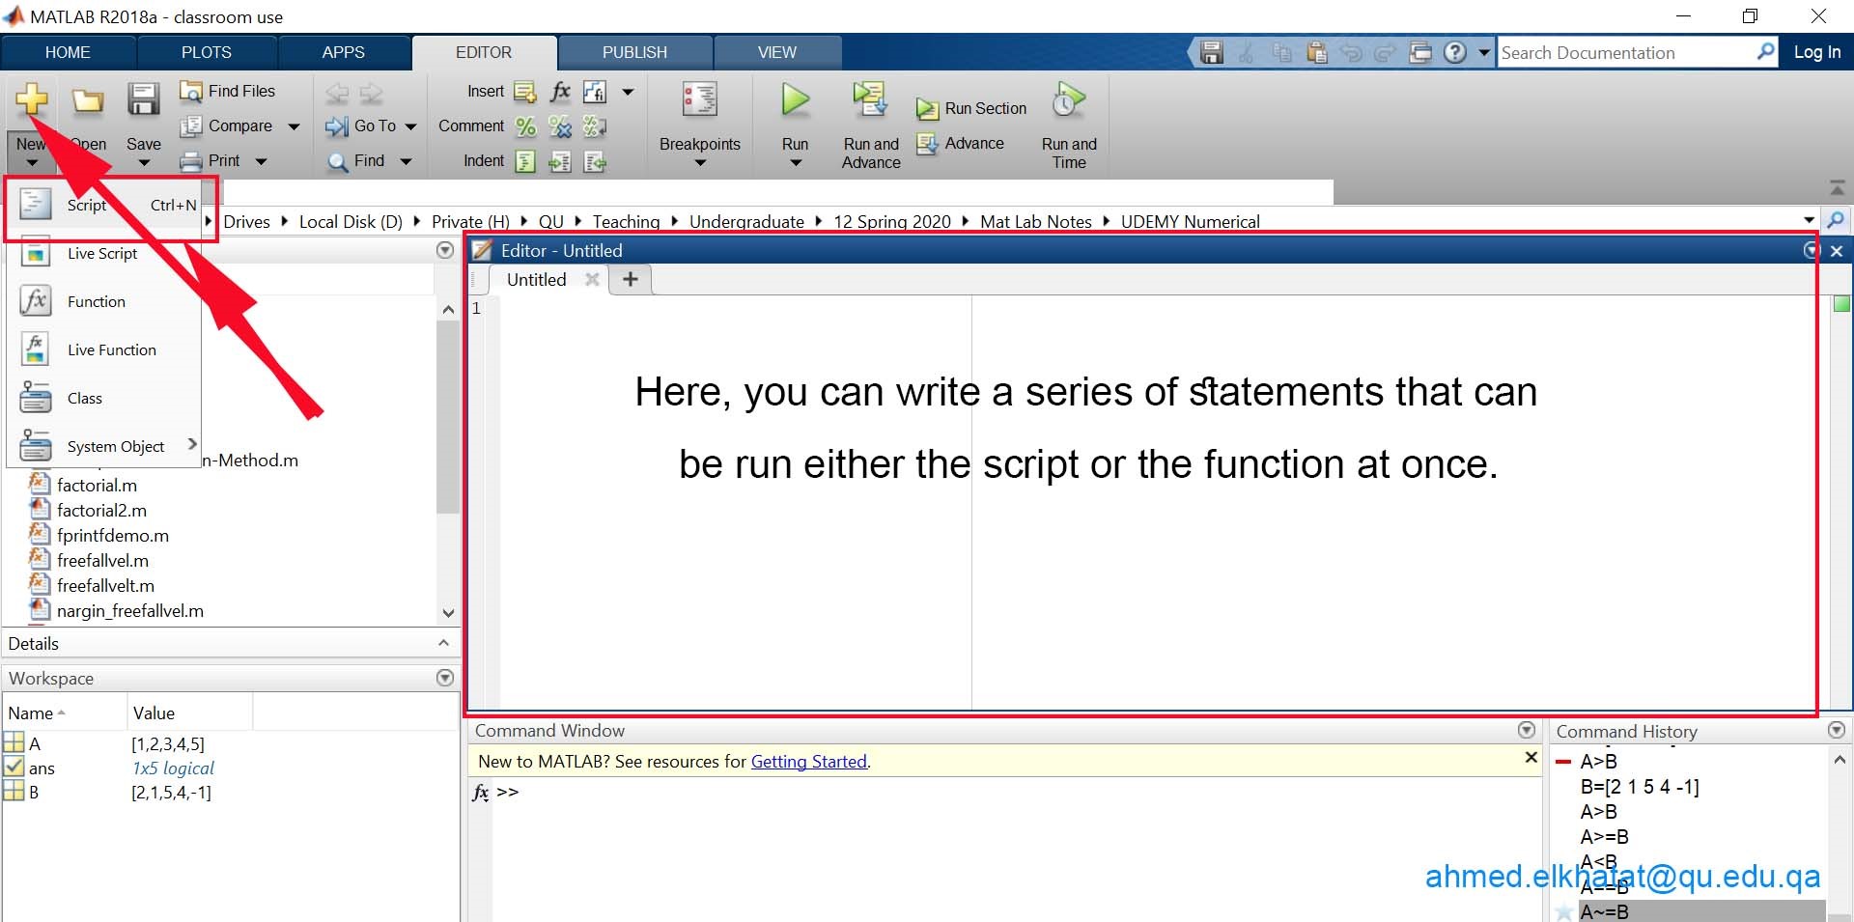Open the Breakpoints dropdown arrow
The image size is (1854, 922).
coord(700,162)
